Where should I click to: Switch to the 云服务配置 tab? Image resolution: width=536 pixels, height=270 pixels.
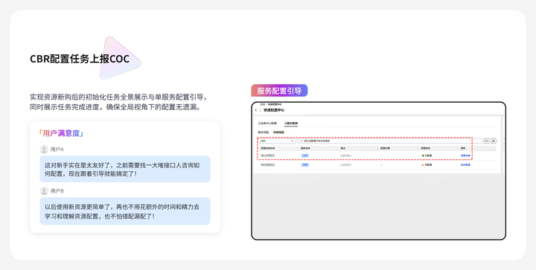click(291, 123)
